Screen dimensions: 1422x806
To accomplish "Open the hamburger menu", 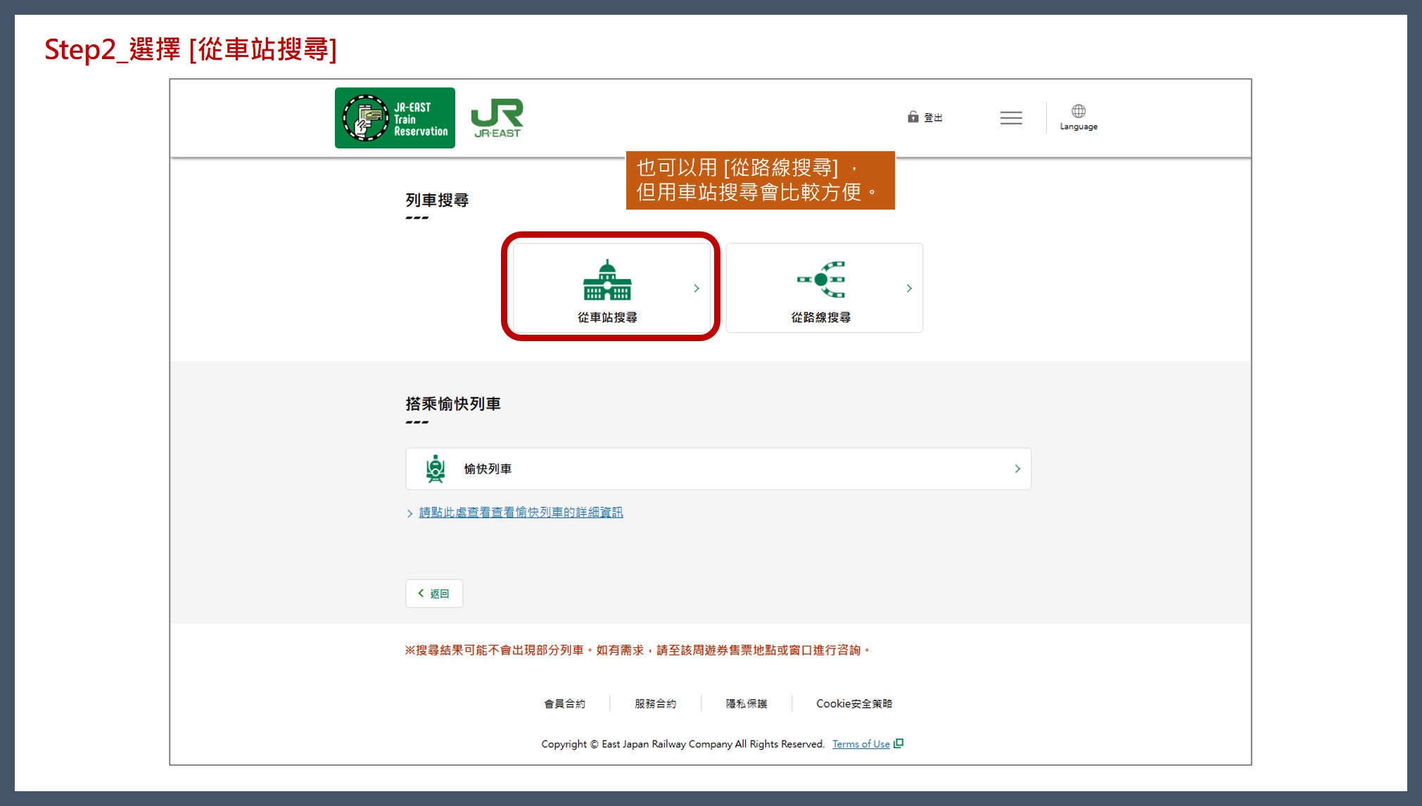I will tap(1010, 118).
